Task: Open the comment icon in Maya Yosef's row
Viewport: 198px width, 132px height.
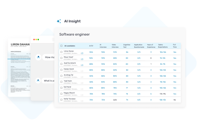Action: click(x=82, y=59)
